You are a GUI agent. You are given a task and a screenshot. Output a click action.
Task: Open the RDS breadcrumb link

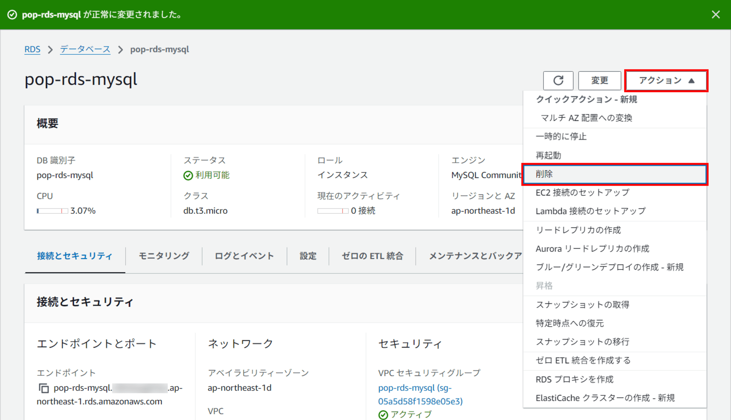click(x=32, y=49)
